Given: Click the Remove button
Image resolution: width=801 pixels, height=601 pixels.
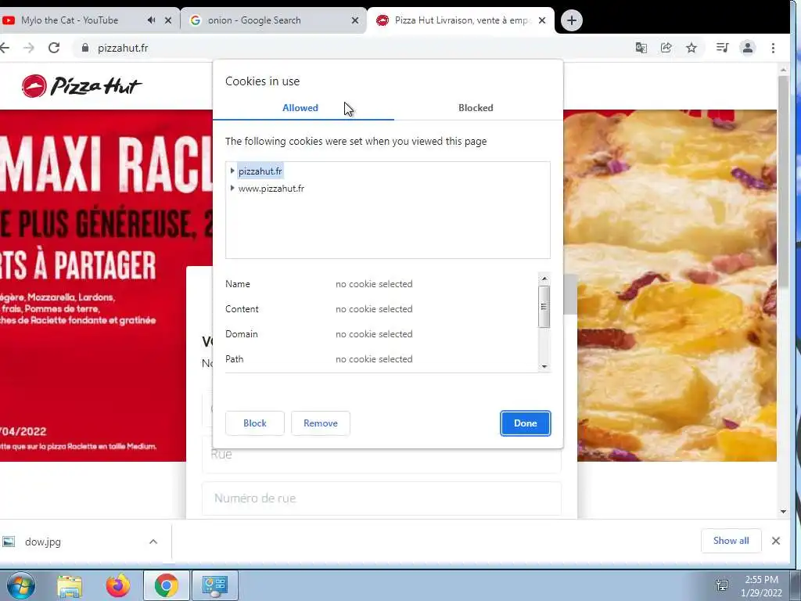Looking at the screenshot, I should tap(320, 423).
